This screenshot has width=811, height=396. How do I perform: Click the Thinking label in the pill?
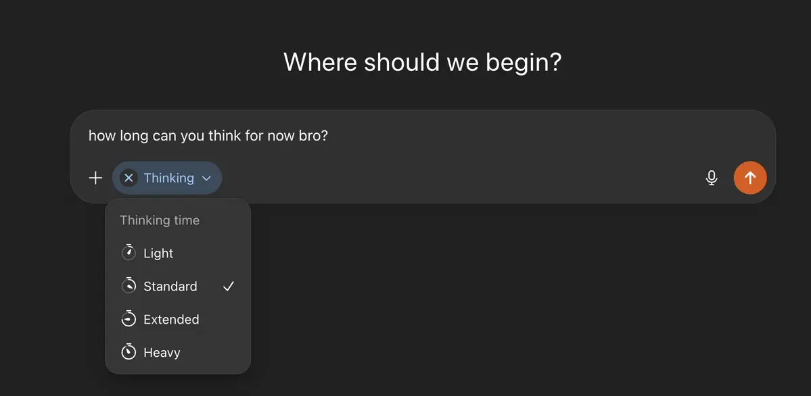(168, 178)
